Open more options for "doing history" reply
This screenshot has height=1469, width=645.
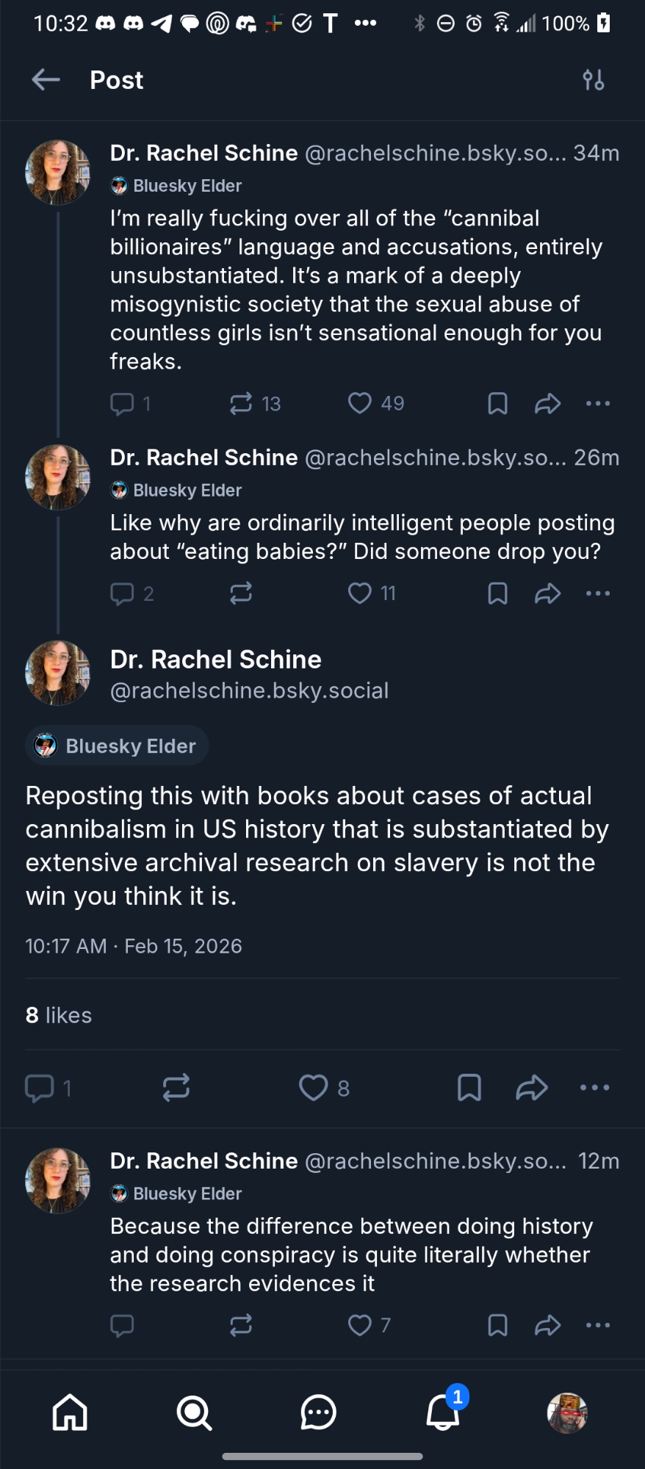coord(598,1325)
